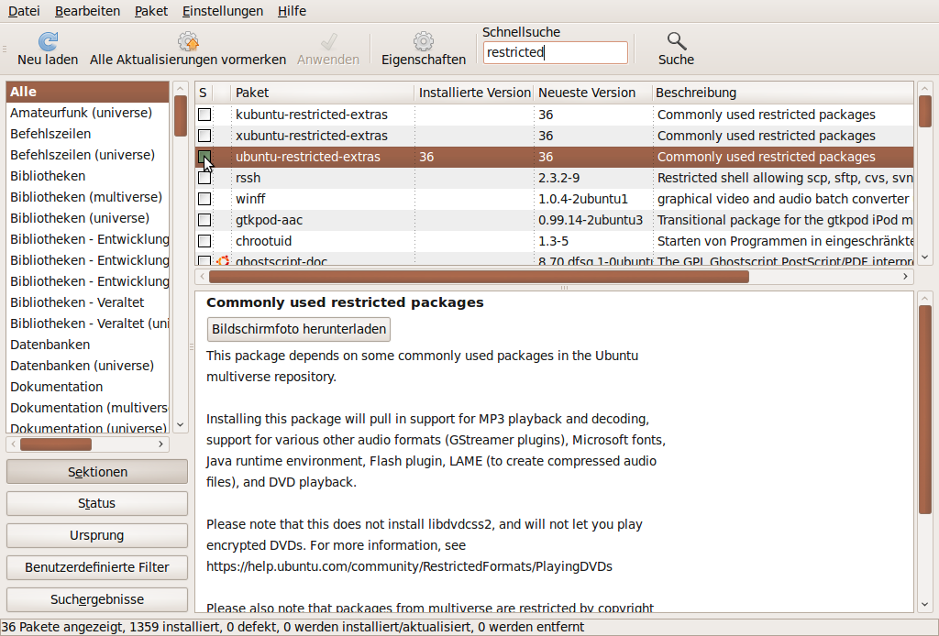The image size is (939, 636).
Task: Select Bibliotheken - Veraltet section
Action: click(88, 302)
